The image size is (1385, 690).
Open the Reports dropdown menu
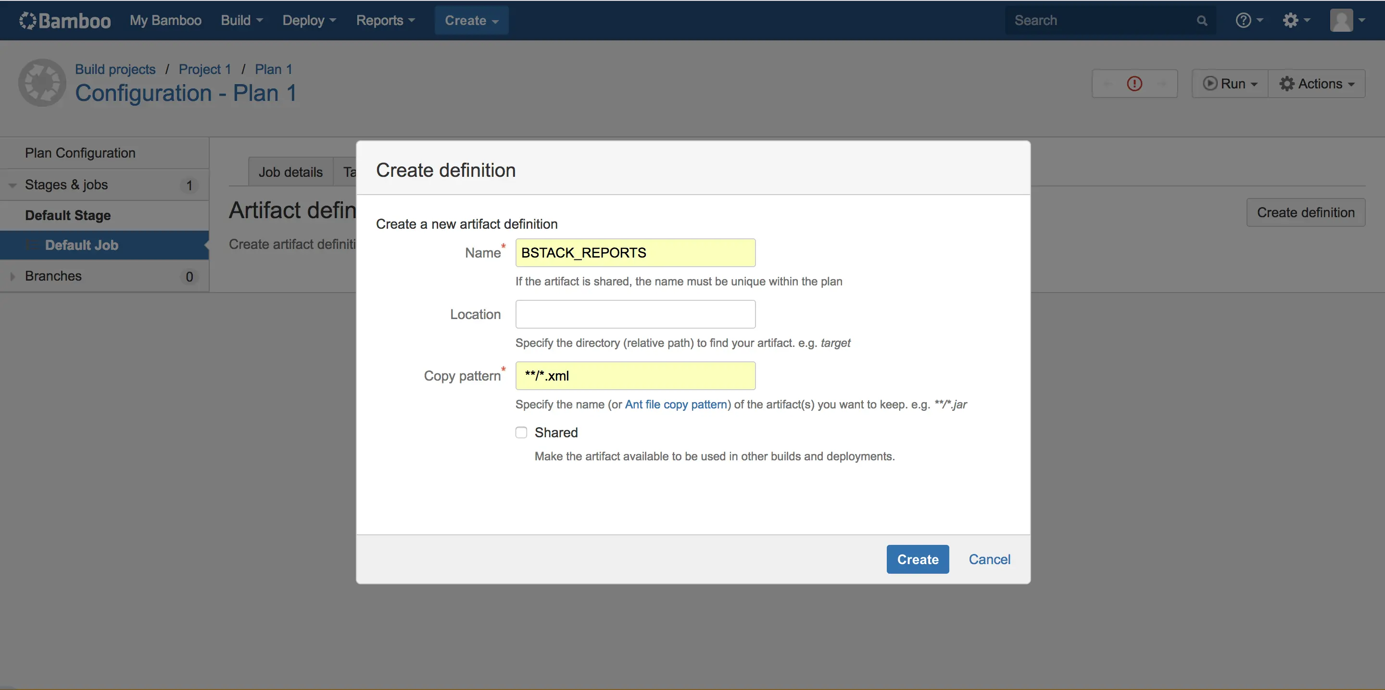[385, 20]
